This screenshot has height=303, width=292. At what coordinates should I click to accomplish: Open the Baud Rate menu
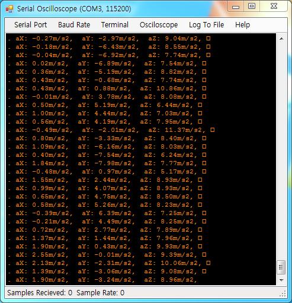pyautogui.click(x=74, y=25)
